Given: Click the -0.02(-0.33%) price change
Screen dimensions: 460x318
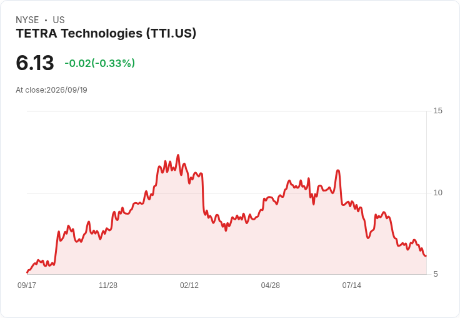Looking at the screenshot, I should [100, 63].
